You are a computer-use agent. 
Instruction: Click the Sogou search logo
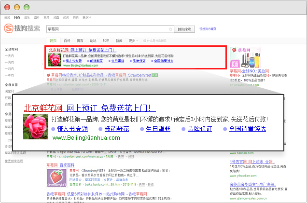pyautogui.click(x=22, y=29)
